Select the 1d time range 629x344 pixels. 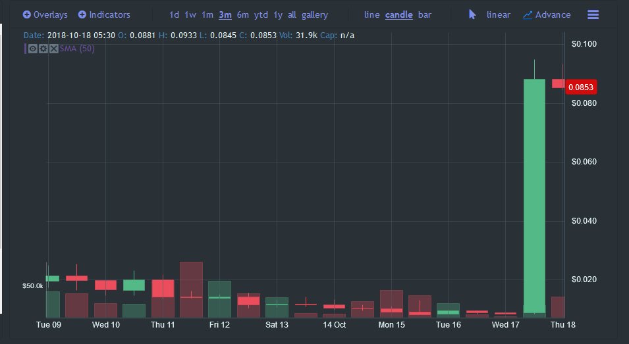174,15
